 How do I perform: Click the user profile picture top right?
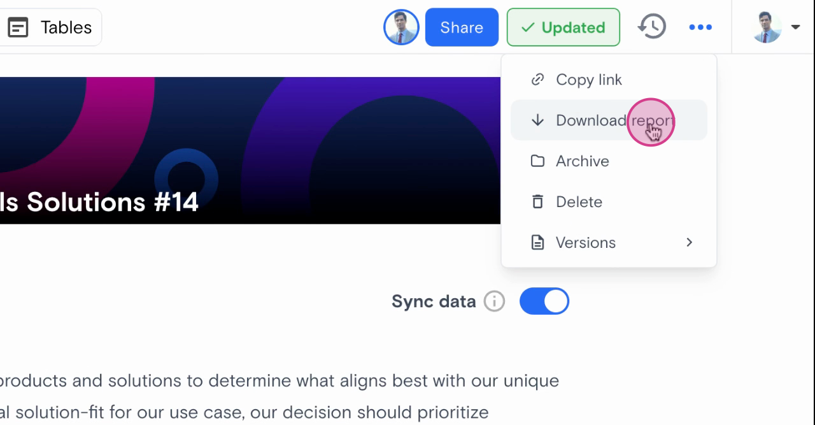coord(767,27)
